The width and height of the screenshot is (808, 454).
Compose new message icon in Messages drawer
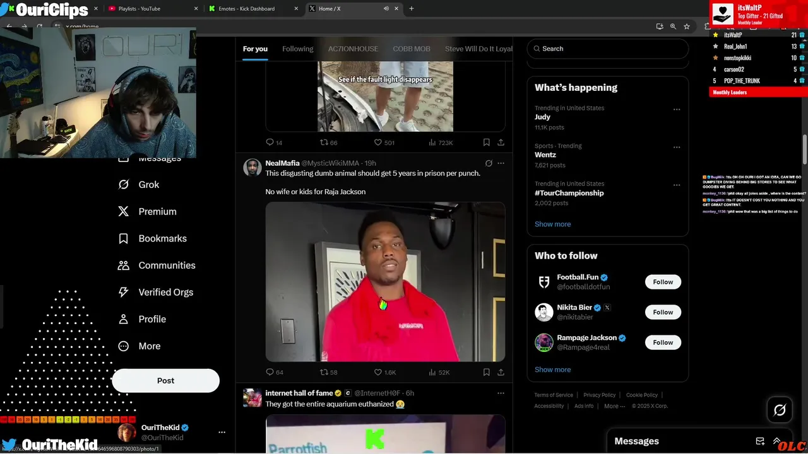coord(760,441)
